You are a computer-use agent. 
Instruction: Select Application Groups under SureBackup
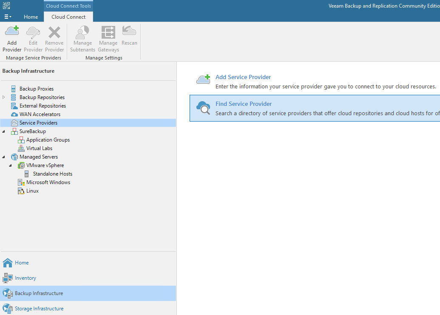coord(48,140)
